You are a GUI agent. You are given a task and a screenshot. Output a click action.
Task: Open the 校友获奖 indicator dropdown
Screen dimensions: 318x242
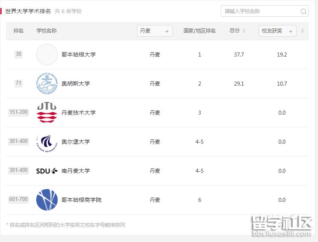277,31
